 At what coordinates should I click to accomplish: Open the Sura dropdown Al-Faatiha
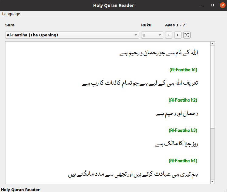coord(72,35)
